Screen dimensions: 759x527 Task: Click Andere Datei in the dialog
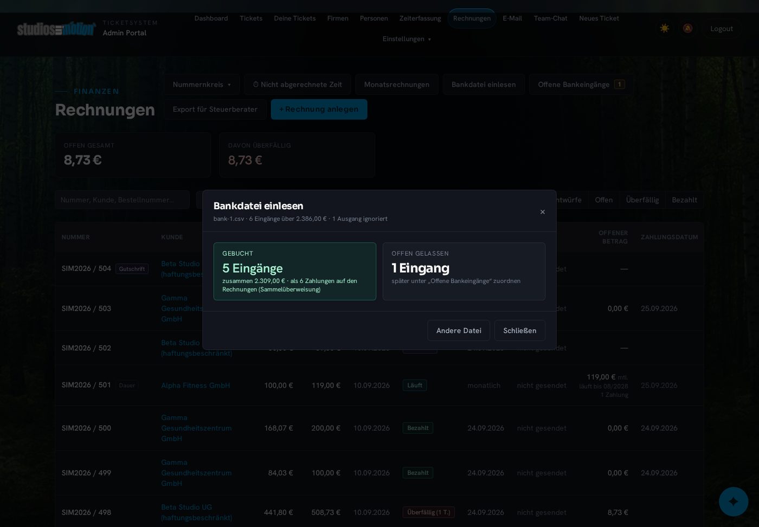click(459, 331)
